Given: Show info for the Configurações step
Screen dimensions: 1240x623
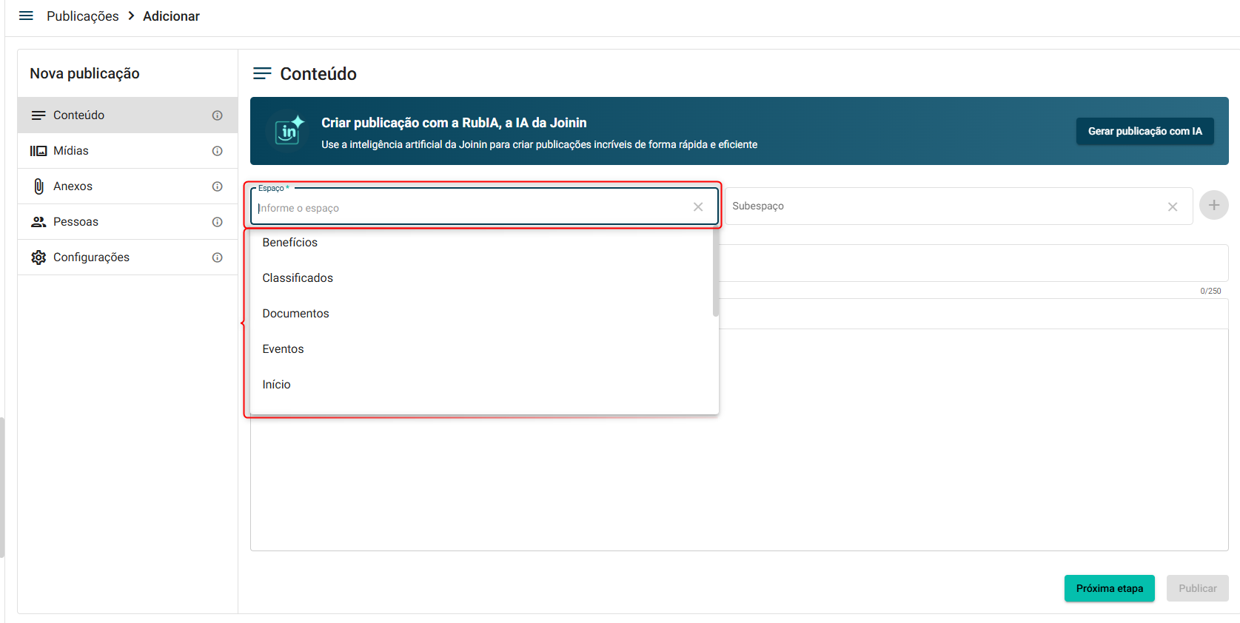Looking at the screenshot, I should [218, 257].
